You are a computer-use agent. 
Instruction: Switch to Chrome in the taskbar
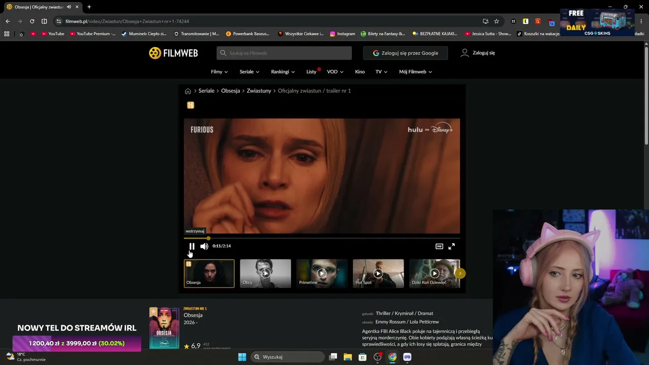click(392, 357)
